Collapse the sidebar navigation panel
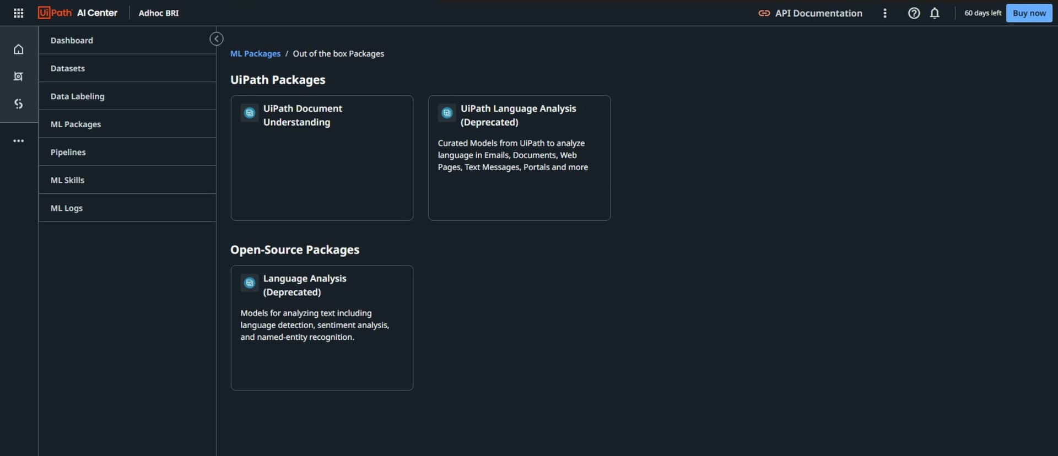Image resolution: width=1058 pixels, height=456 pixels. pos(216,39)
